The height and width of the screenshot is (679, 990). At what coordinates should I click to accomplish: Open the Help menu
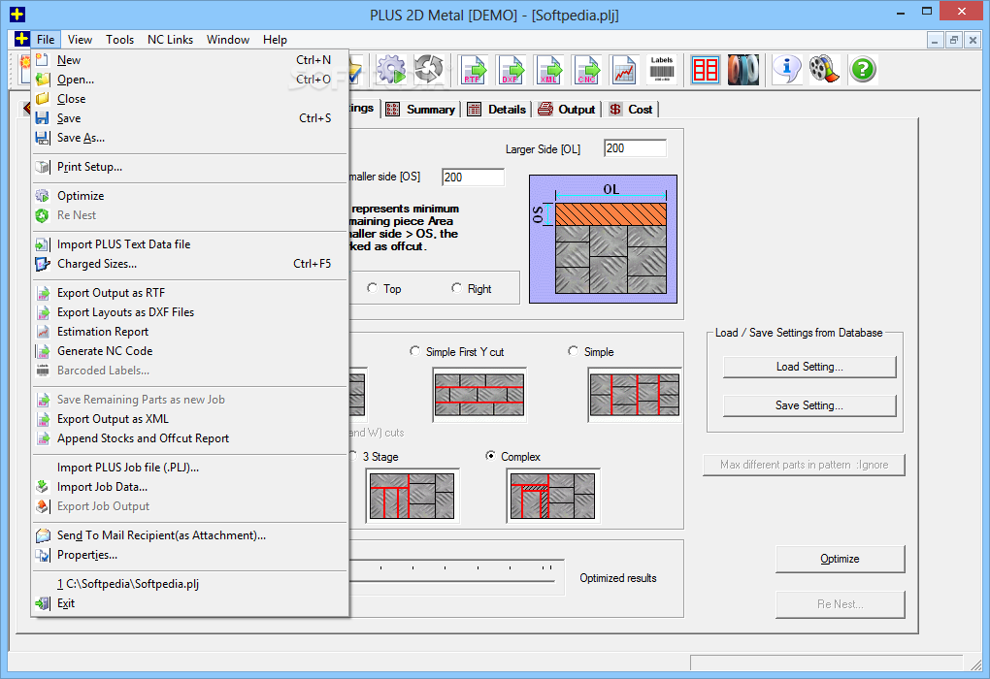pos(275,39)
